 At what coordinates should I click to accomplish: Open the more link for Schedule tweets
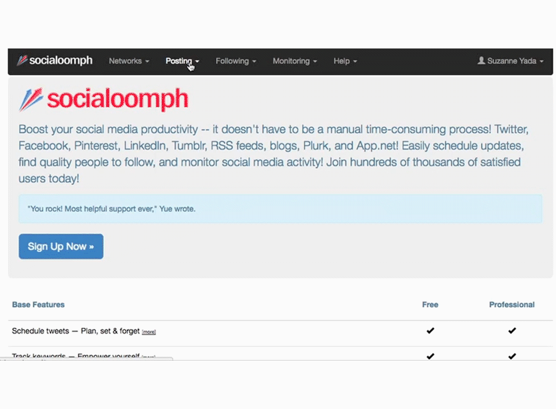click(x=149, y=332)
